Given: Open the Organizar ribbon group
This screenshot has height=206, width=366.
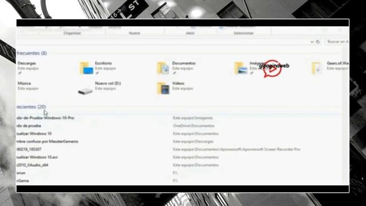Looking at the screenshot, I should pos(72,33).
